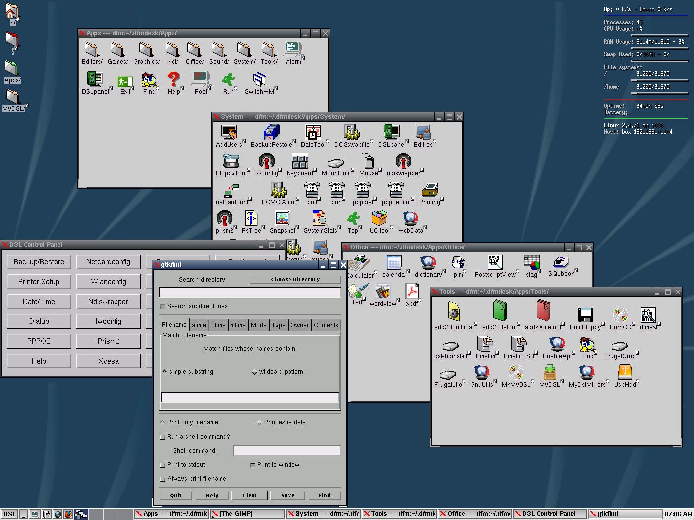Image resolution: width=694 pixels, height=520 pixels.
Task: Open the MyDSL folder on the desktop
Action: [13, 101]
